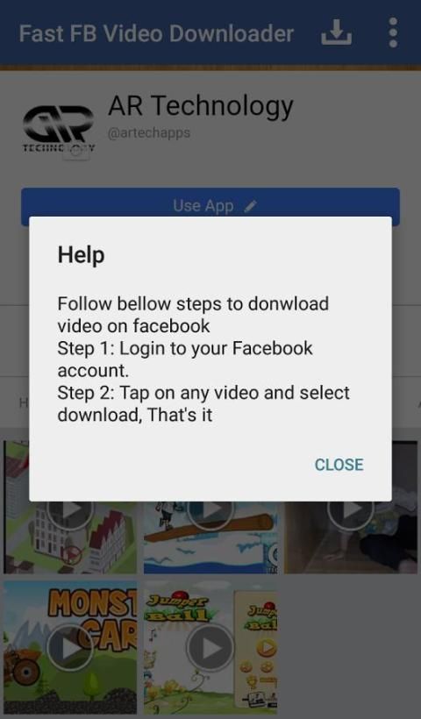Viewport: 421px width, 719px height.
Task: Play the city buildings game video
Action: click(x=70, y=509)
